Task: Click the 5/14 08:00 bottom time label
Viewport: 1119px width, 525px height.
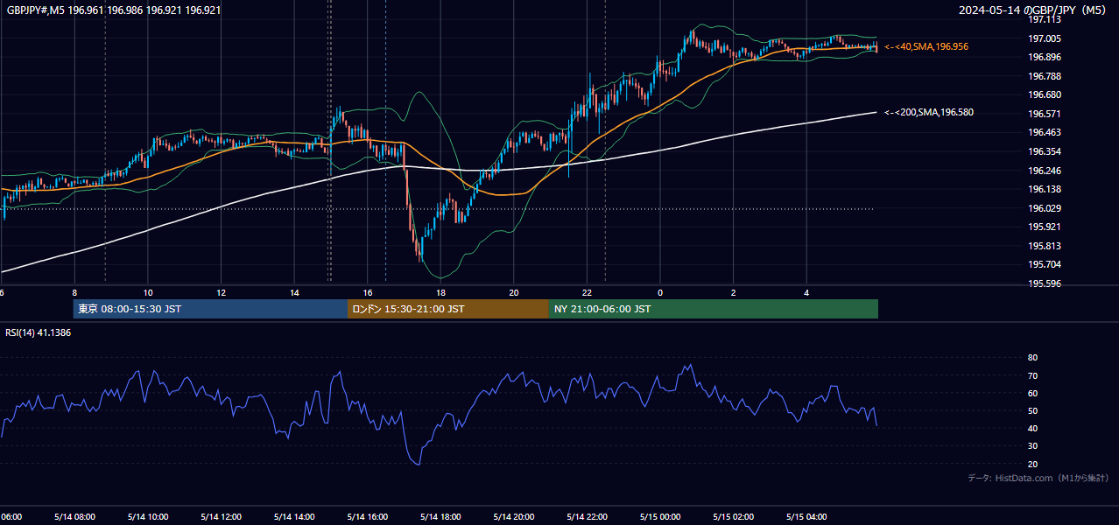Action: pyautogui.click(x=74, y=516)
